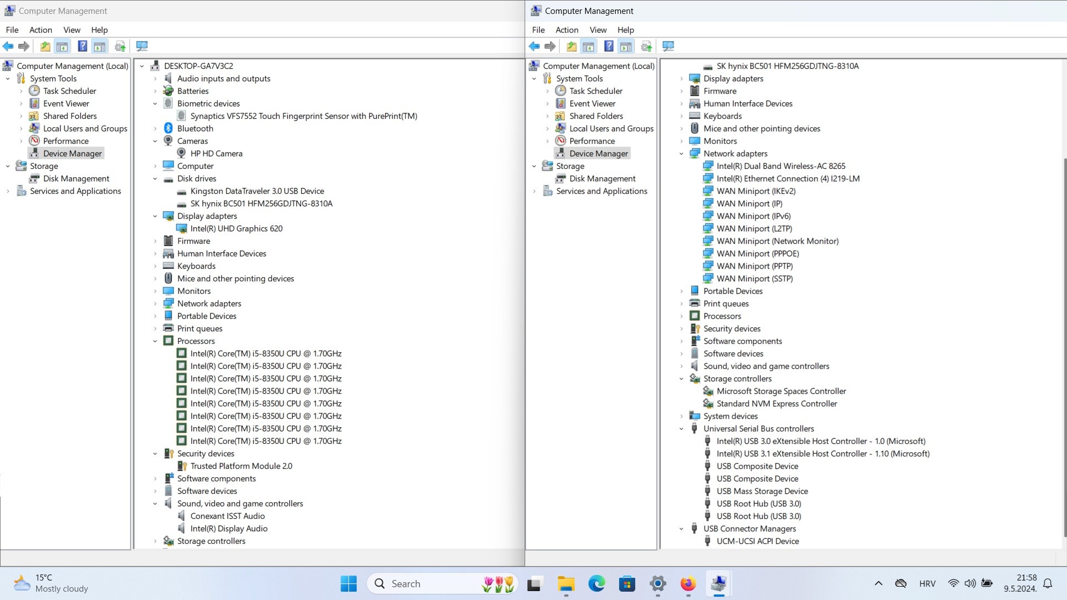Click the Up one level folder icon in left window

[x=45, y=47]
